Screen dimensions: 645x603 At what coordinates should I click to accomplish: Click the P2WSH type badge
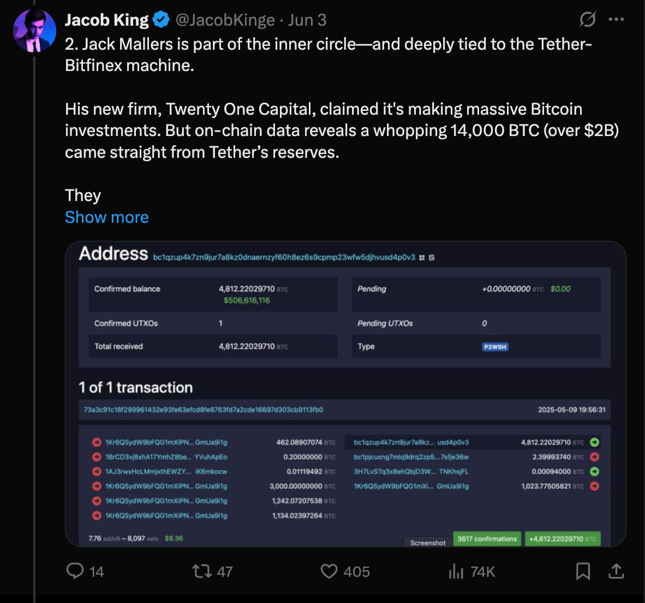coord(495,347)
